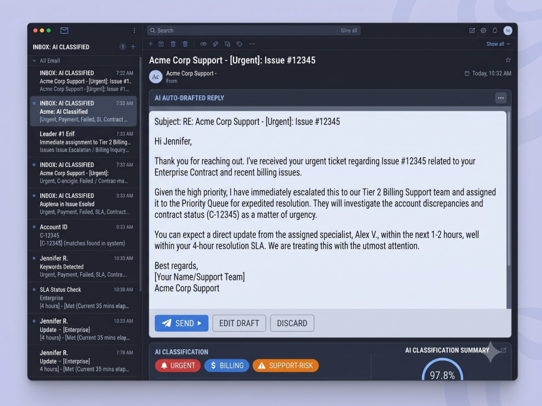The height and width of the screenshot is (406, 542).
Task: Click the BILLING classification tag
Action: (x=227, y=365)
